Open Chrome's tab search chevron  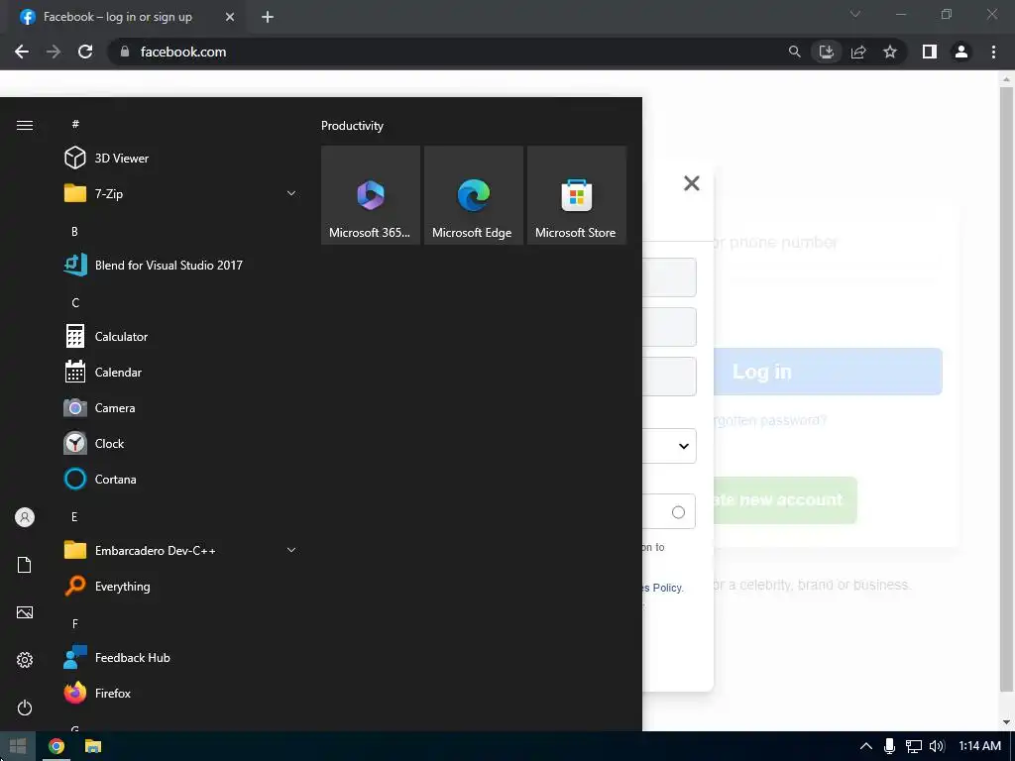(855, 14)
